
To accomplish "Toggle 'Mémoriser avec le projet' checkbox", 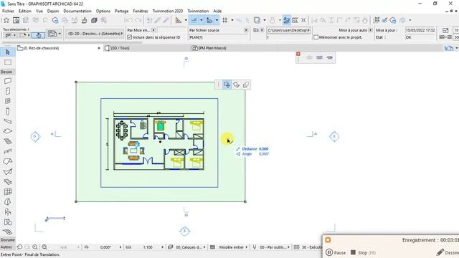I will coord(316,37).
